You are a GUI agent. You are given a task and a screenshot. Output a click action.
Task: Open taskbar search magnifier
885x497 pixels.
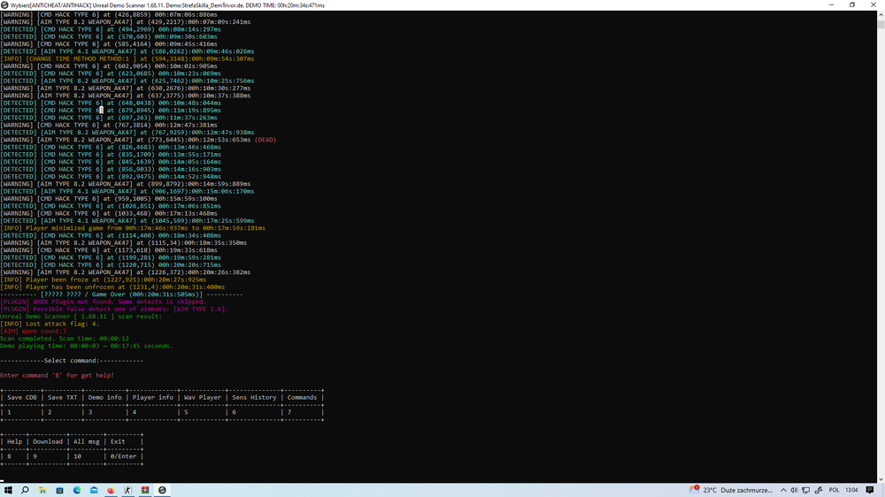point(25,490)
